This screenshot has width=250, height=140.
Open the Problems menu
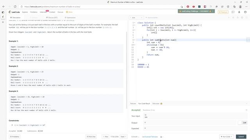pos(34,12)
